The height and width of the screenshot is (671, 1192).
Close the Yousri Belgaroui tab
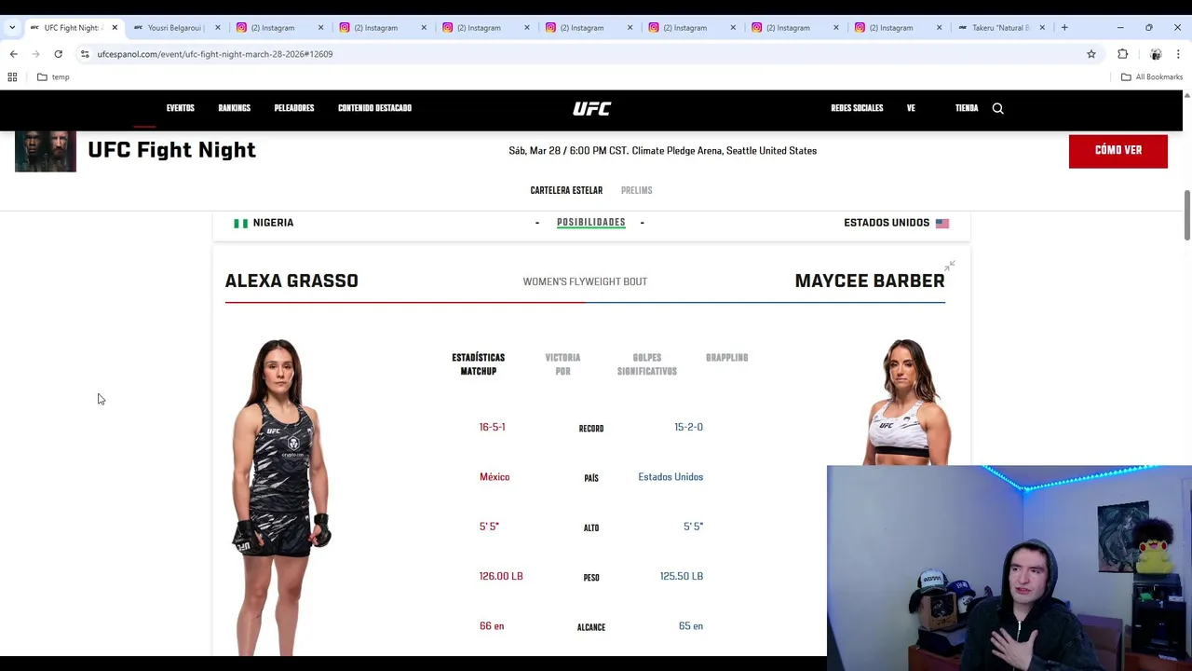218,27
